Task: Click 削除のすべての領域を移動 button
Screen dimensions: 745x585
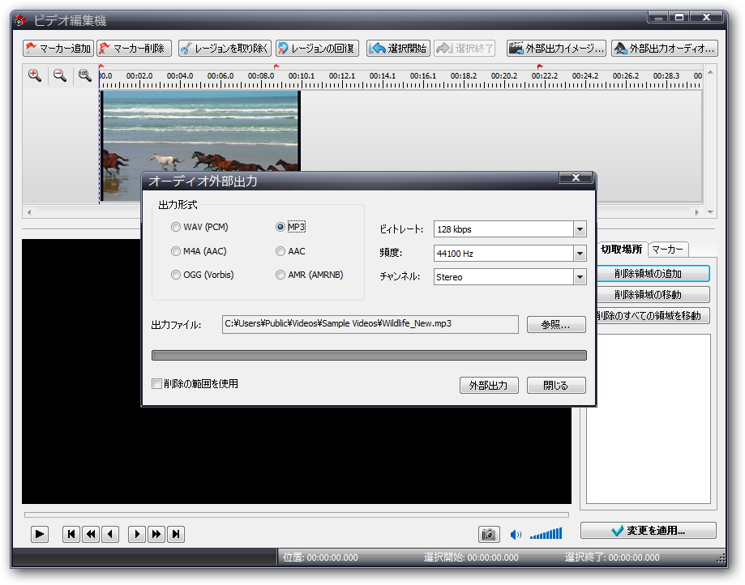Action: click(653, 315)
